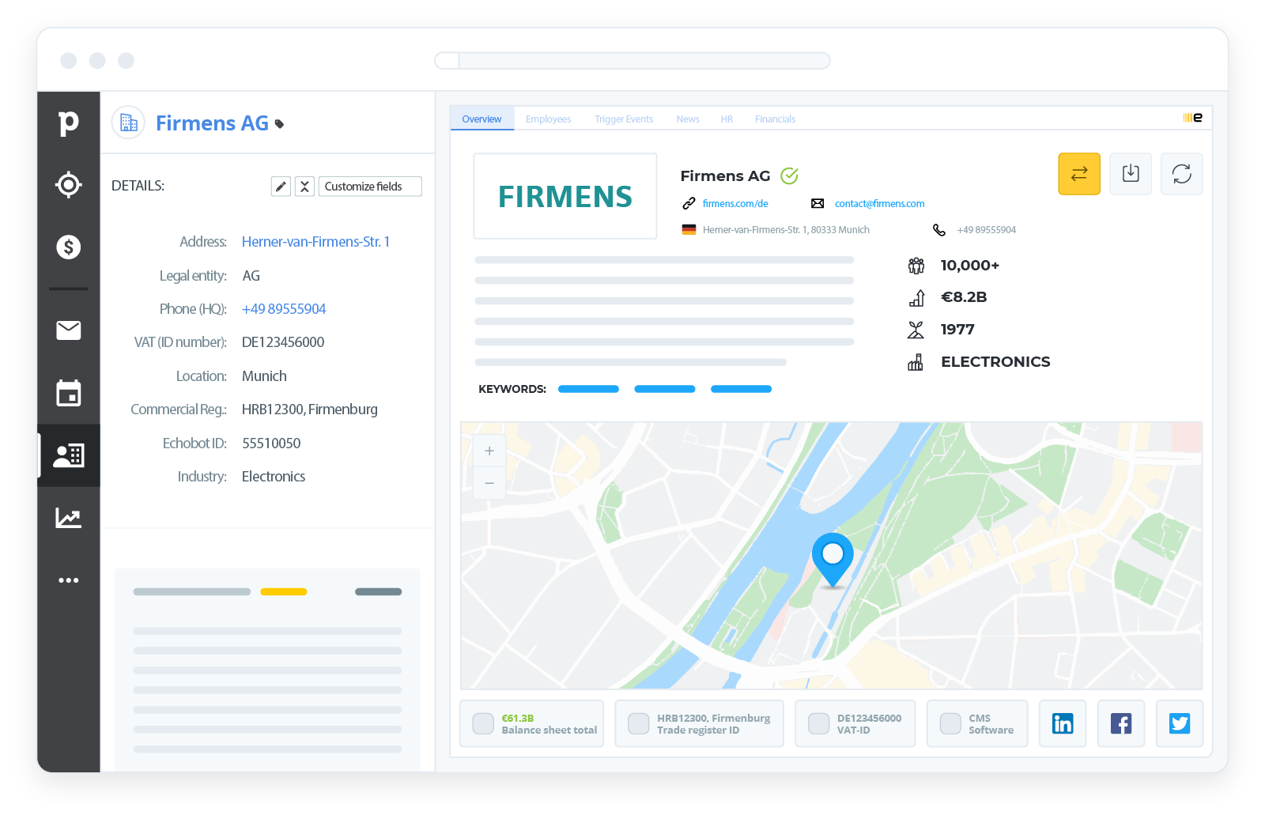
Task: Open the calendar section in the sidebar
Action: pos(69,393)
